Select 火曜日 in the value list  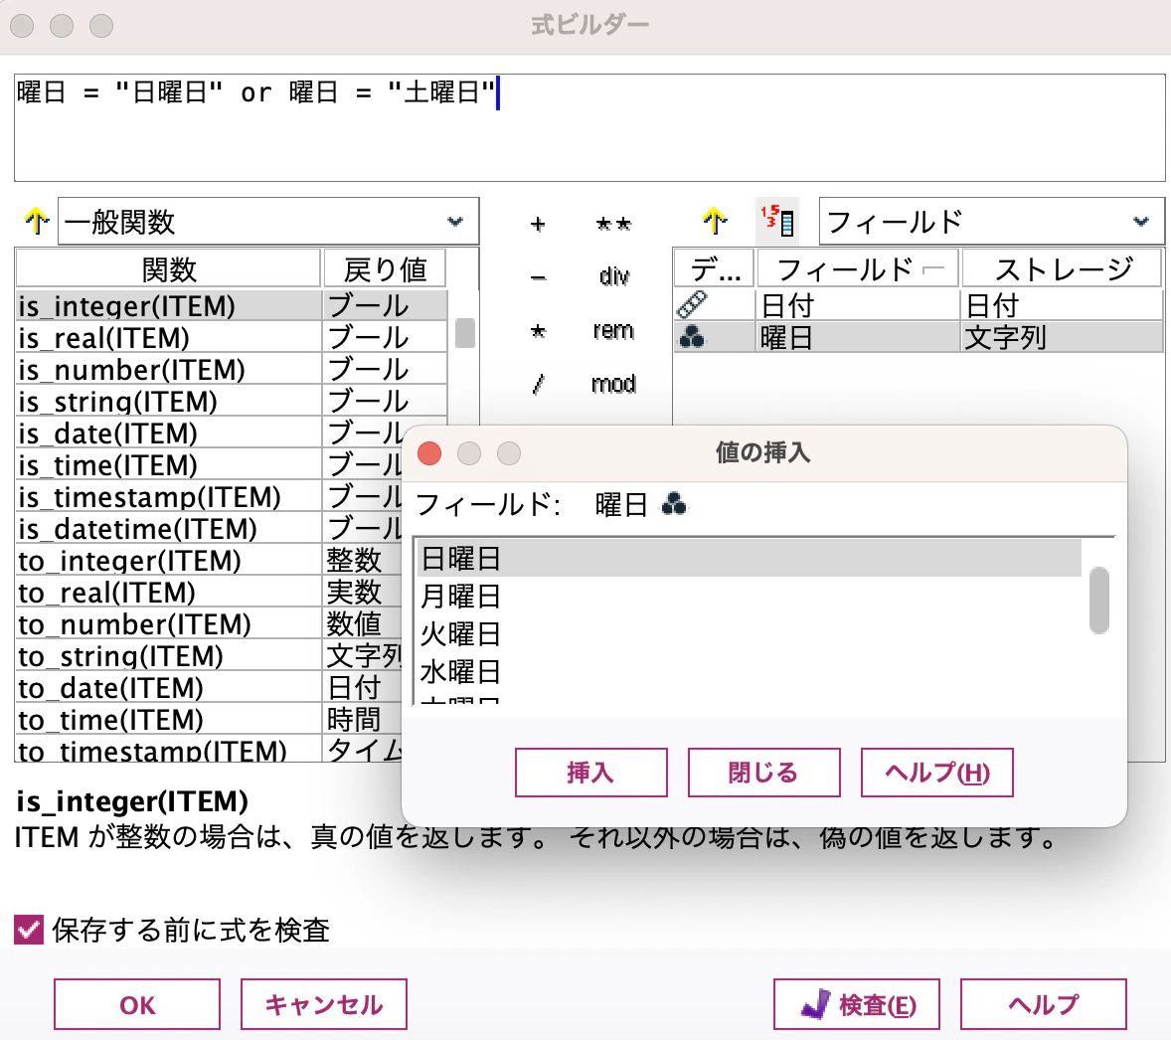click(749, 633)
